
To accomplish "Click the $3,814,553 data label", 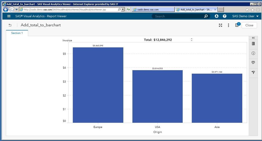I will [x=158, y=68].
